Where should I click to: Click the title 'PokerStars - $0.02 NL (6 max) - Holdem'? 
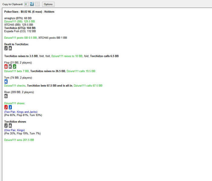pos(29,12)
